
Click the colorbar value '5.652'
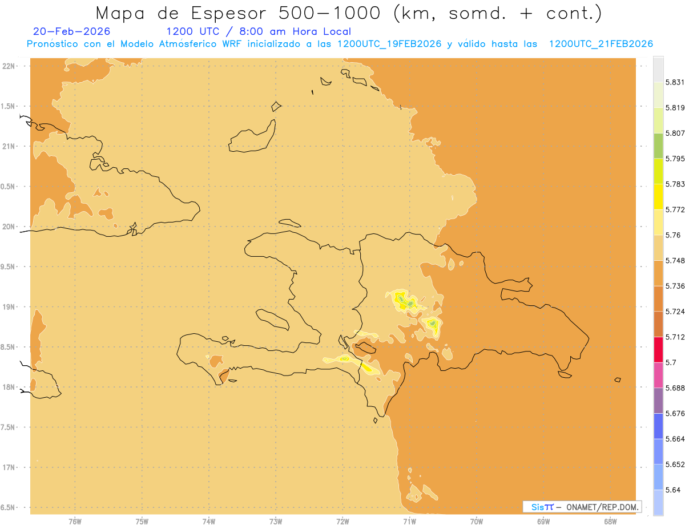click(675, 464)
